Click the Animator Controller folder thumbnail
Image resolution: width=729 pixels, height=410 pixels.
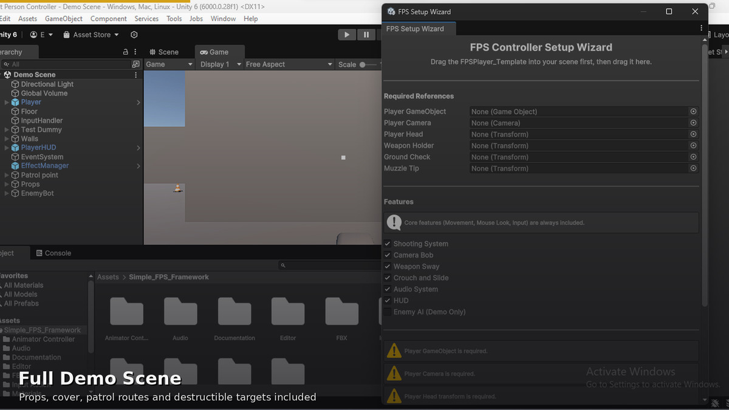pyautogui.click(x=126, y=312)
